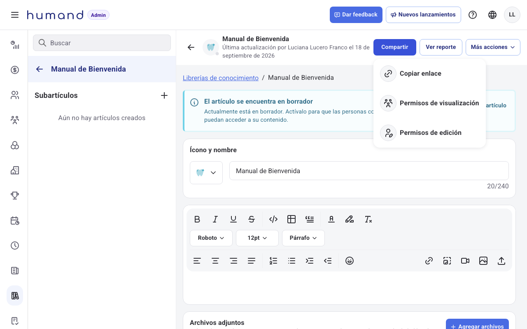527x329 pixels.
Task: Click the embed media frame icon
Action: point(447,261)
